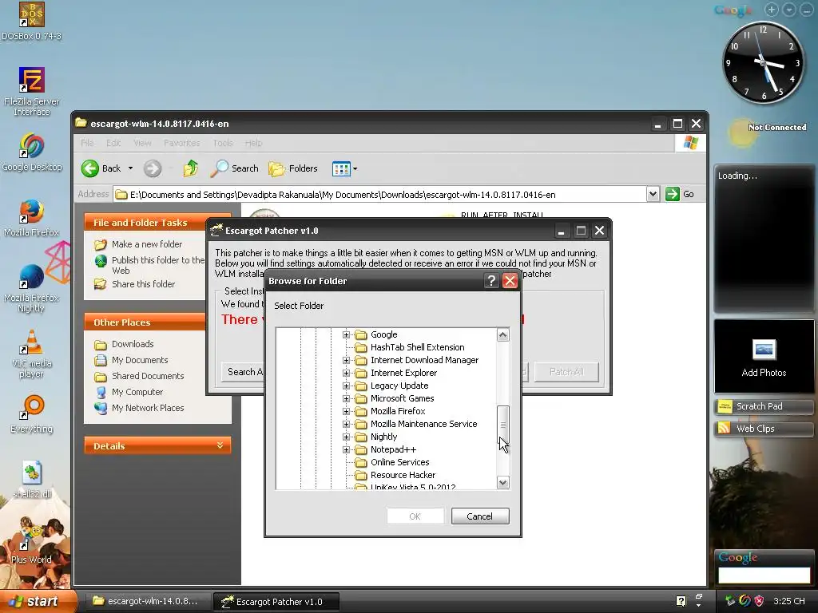This screenshot has width=818, height=613.
Task: Click Cancel in Browse for Folder
Action: [480, 516]
